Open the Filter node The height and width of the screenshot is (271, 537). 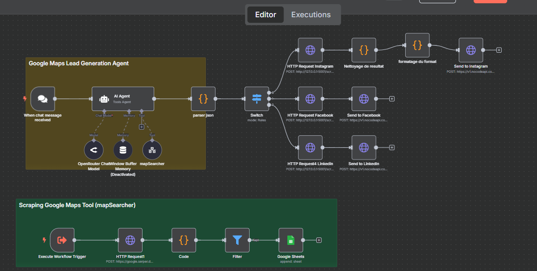click(237, 240)
